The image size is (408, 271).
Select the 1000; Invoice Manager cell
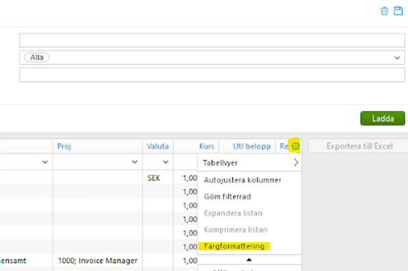pyautogui.click(x=97, y=261)
